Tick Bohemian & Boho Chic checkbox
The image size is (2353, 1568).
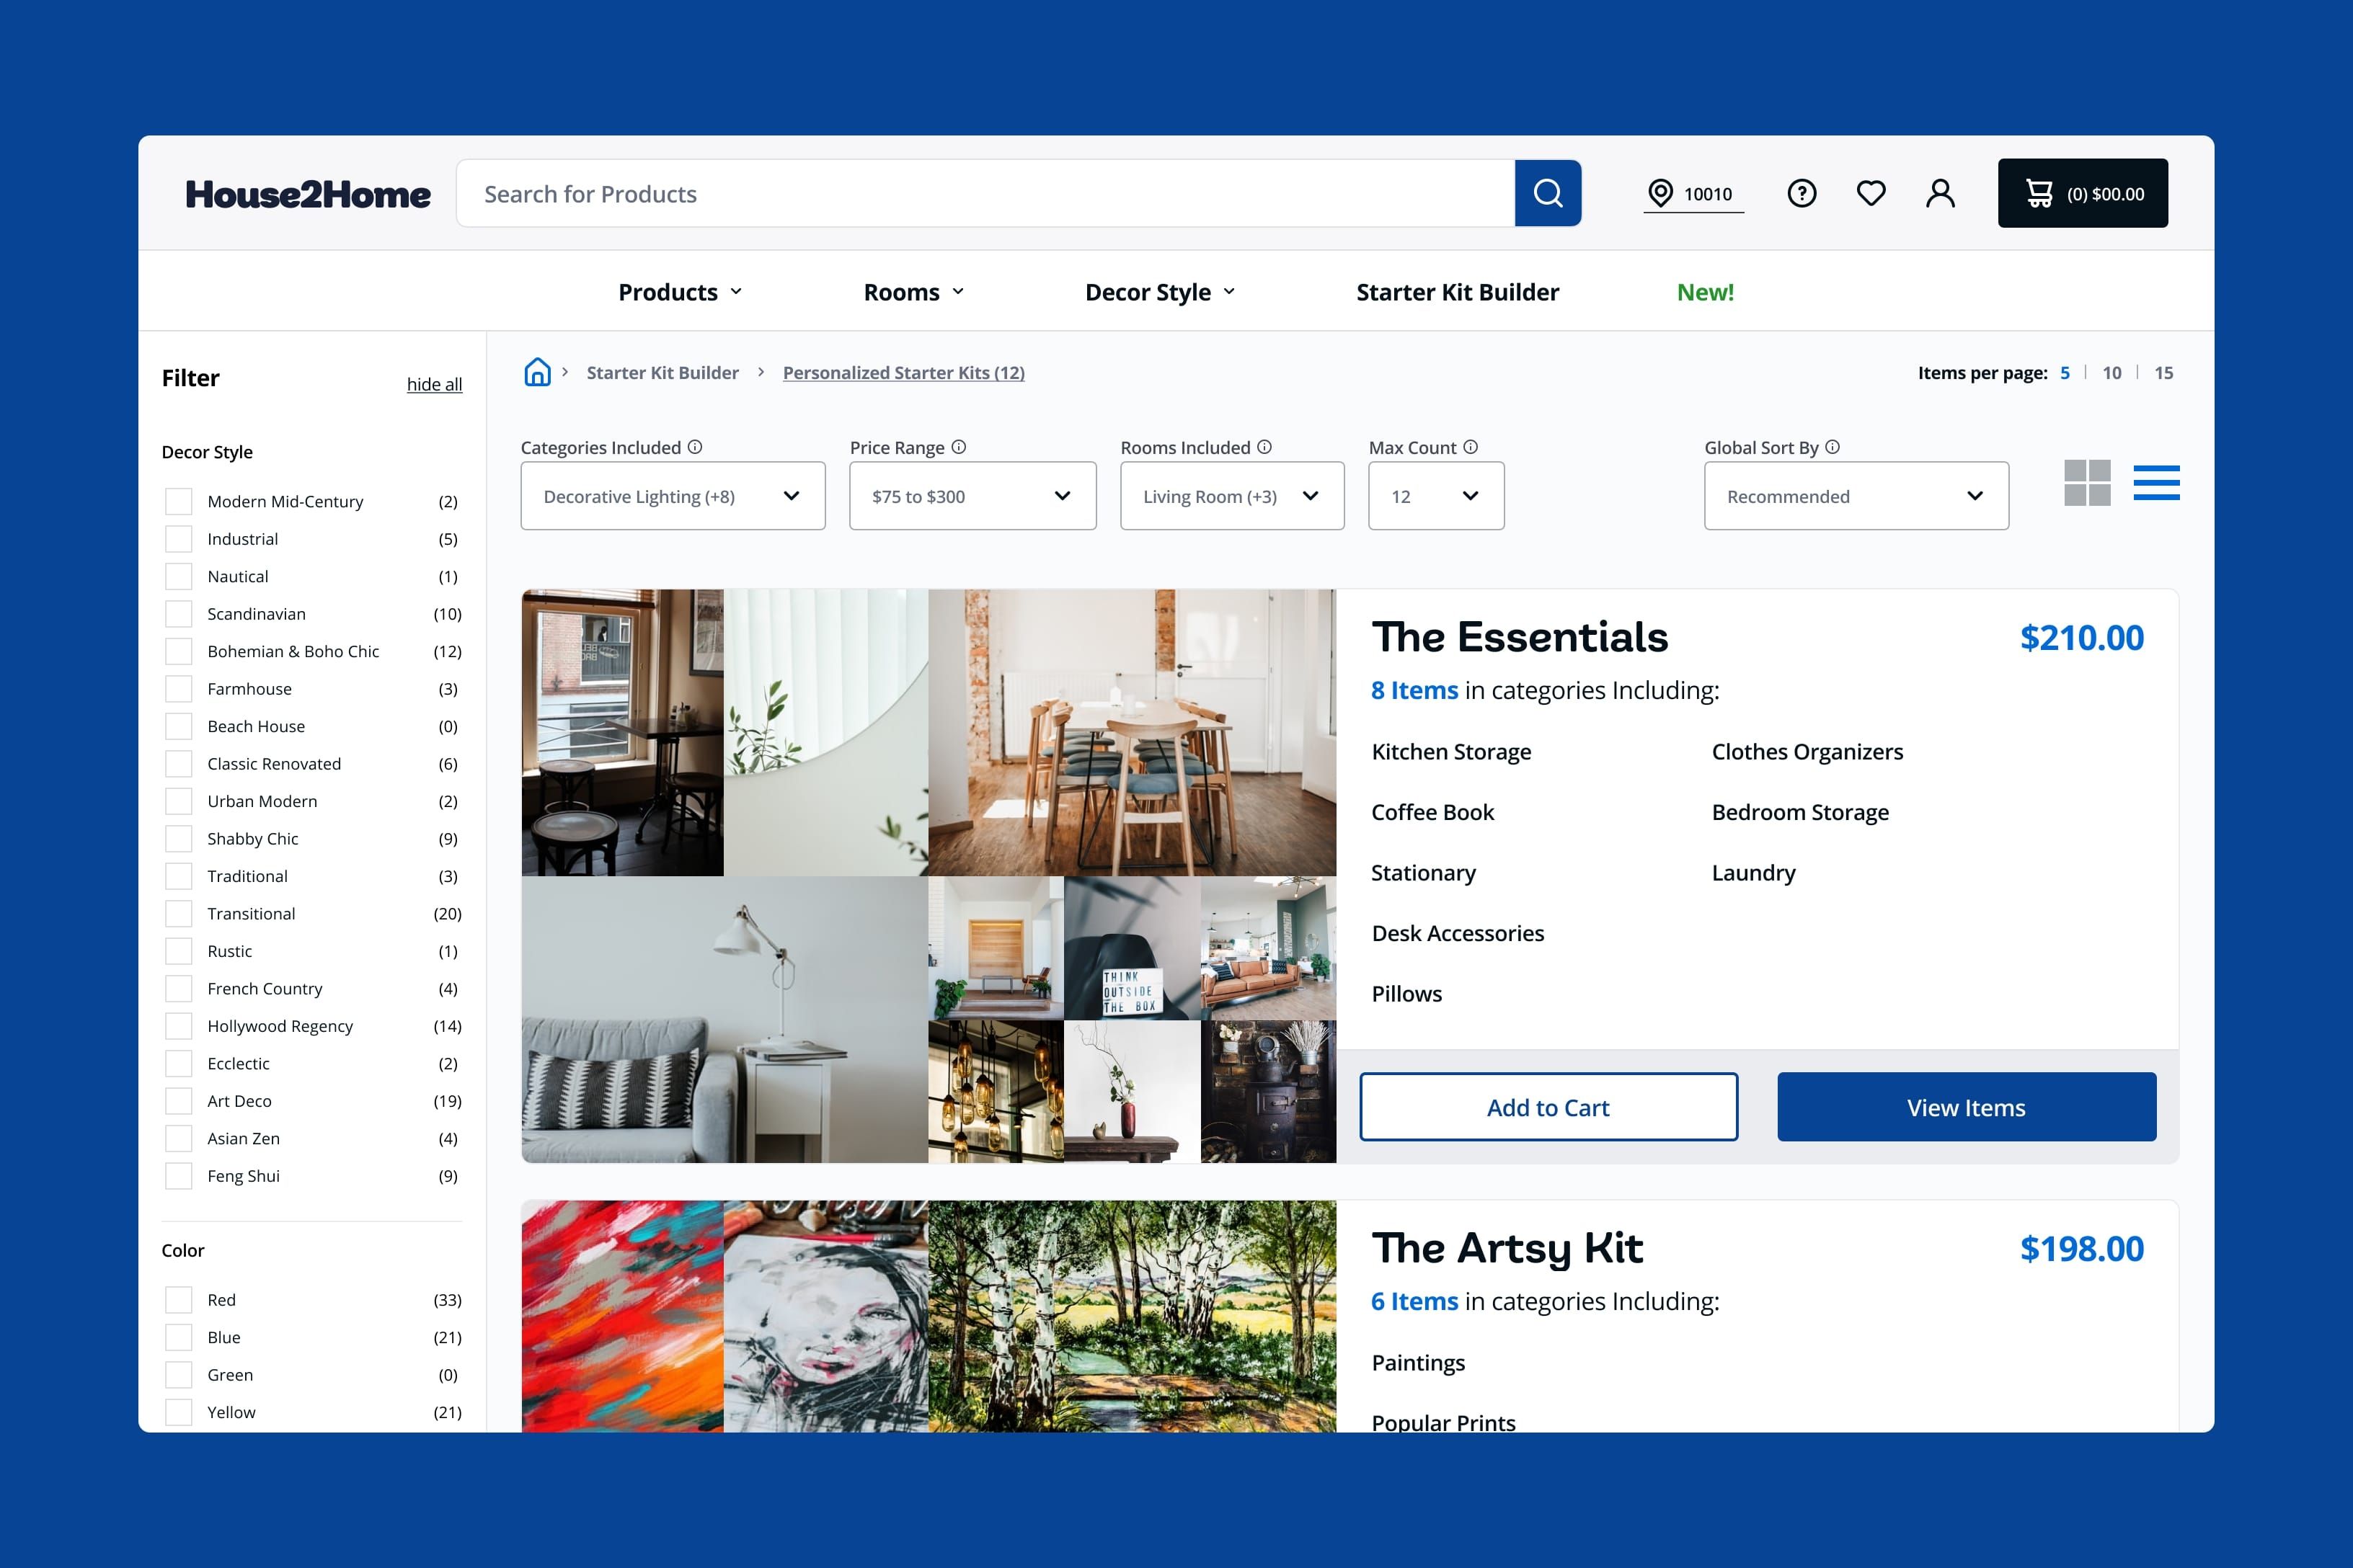click(x=178, y=651)
